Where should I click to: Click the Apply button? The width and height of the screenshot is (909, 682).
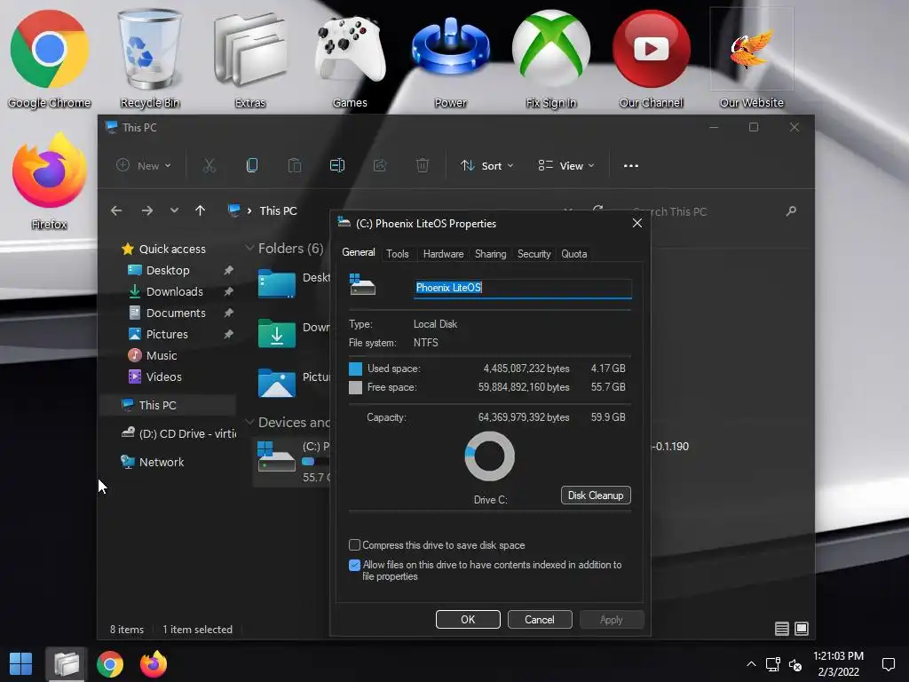tap(611, 619)
